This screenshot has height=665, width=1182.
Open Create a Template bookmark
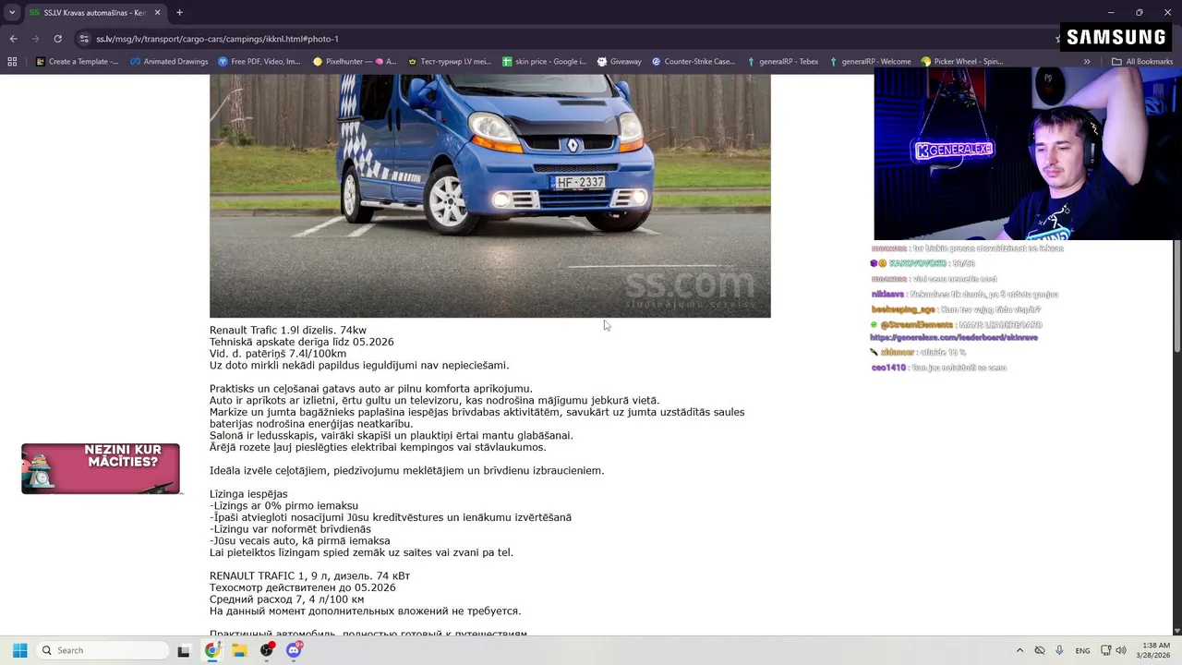[78, 62]
